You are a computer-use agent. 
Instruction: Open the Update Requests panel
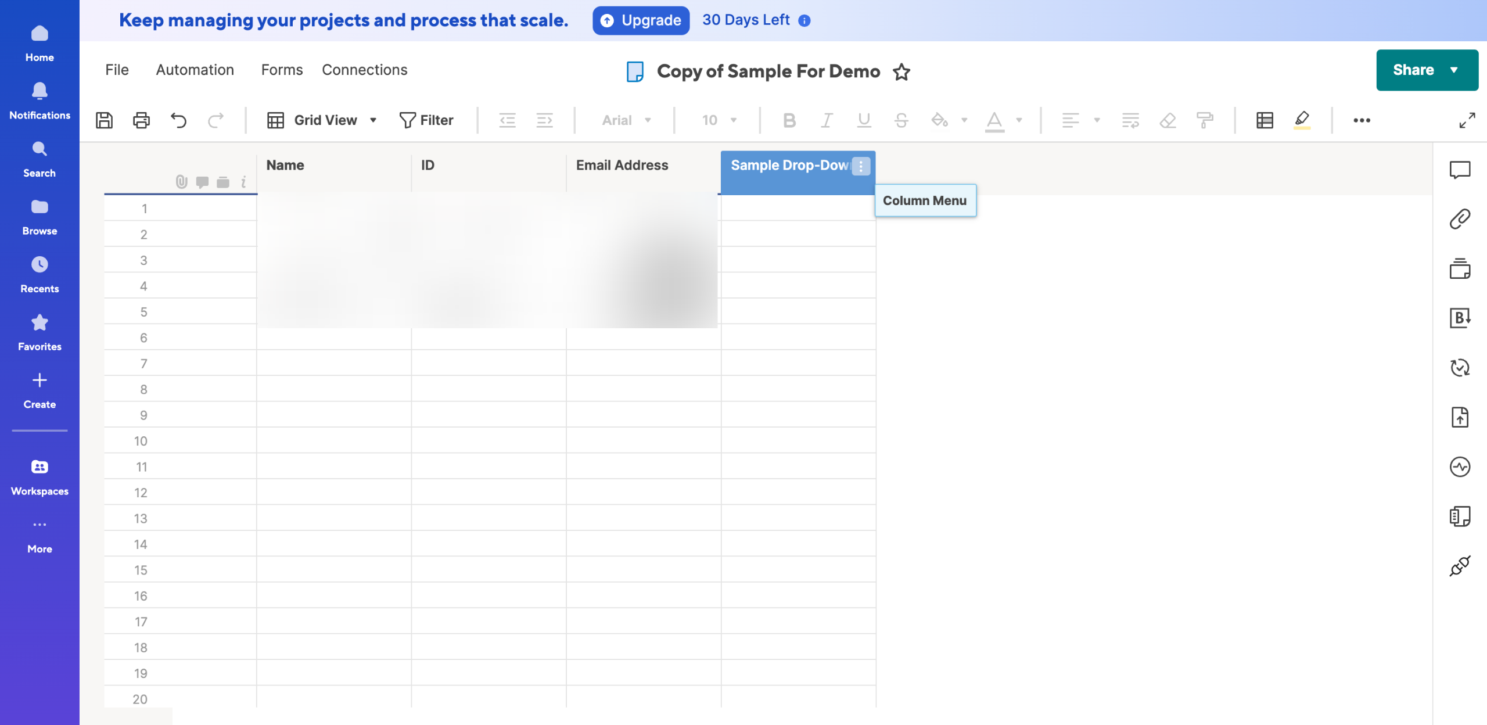coord(1461,368)
